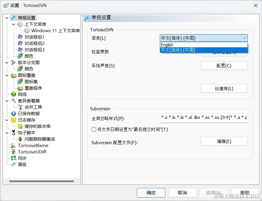Image resolution: width=262 pixels, height=201 pixels.
Task: Click the bug icon of 问题跟踪器集成
Action: [x=20, y=139]
